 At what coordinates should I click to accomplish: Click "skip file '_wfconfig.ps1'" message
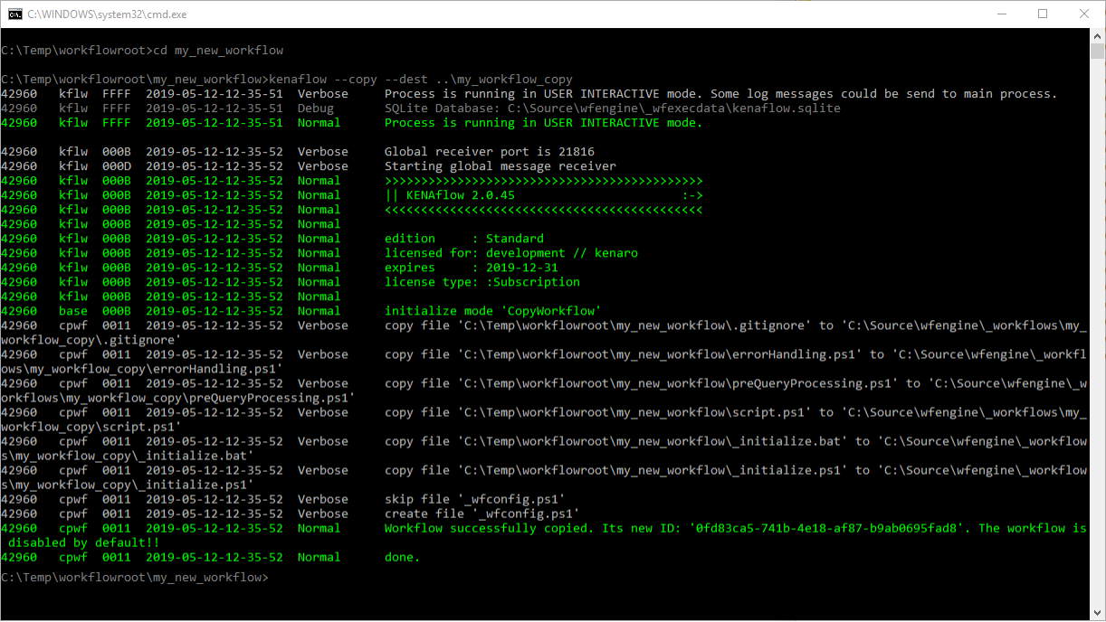point(475,499)
